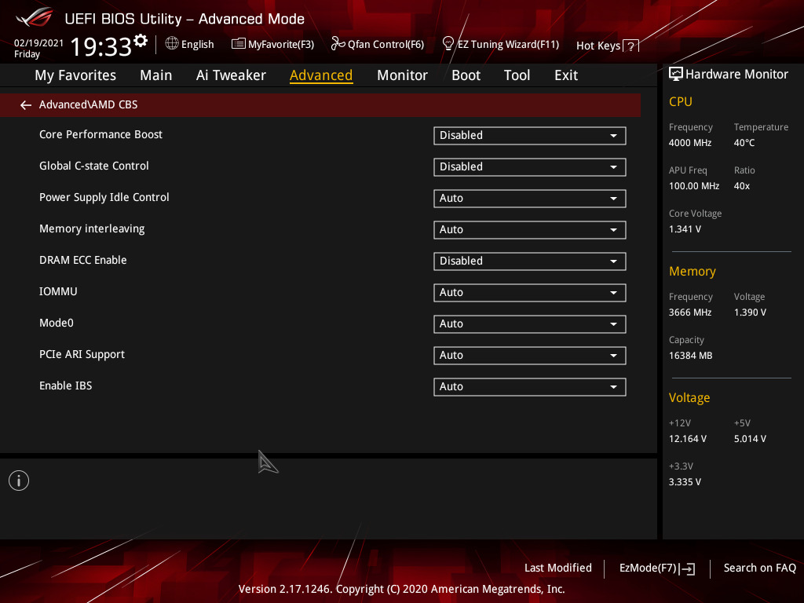Launch EZ Tuning Wizard(F11) text button
Image resolution: width=804 pixels, height=603 pixels.
pyautogui.click(x=508, y=45)
